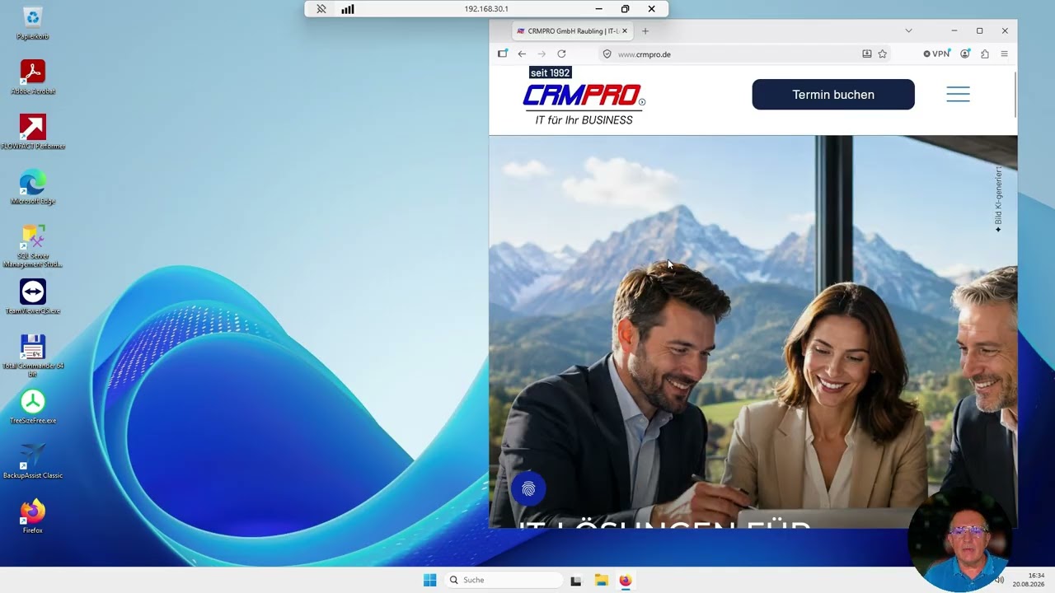Click the 192.168.30.1 connection bar label
The image size is (1055, 593).
(x=486, y=9)
